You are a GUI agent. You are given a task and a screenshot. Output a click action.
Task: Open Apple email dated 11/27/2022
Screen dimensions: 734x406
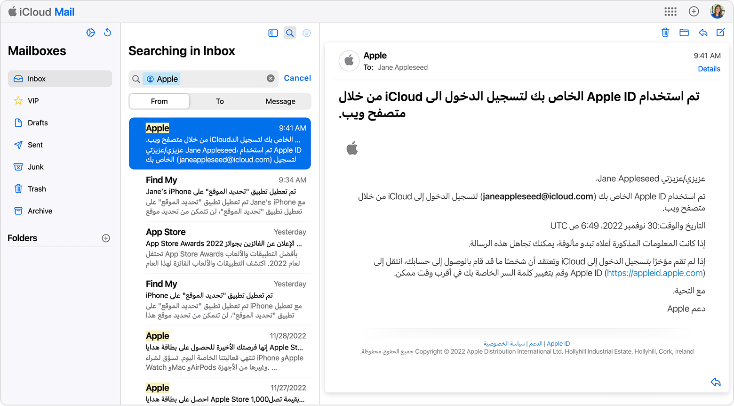point(220,392)
